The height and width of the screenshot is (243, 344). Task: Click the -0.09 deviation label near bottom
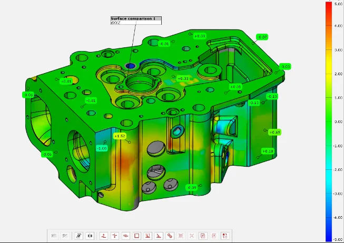point(192,187)
